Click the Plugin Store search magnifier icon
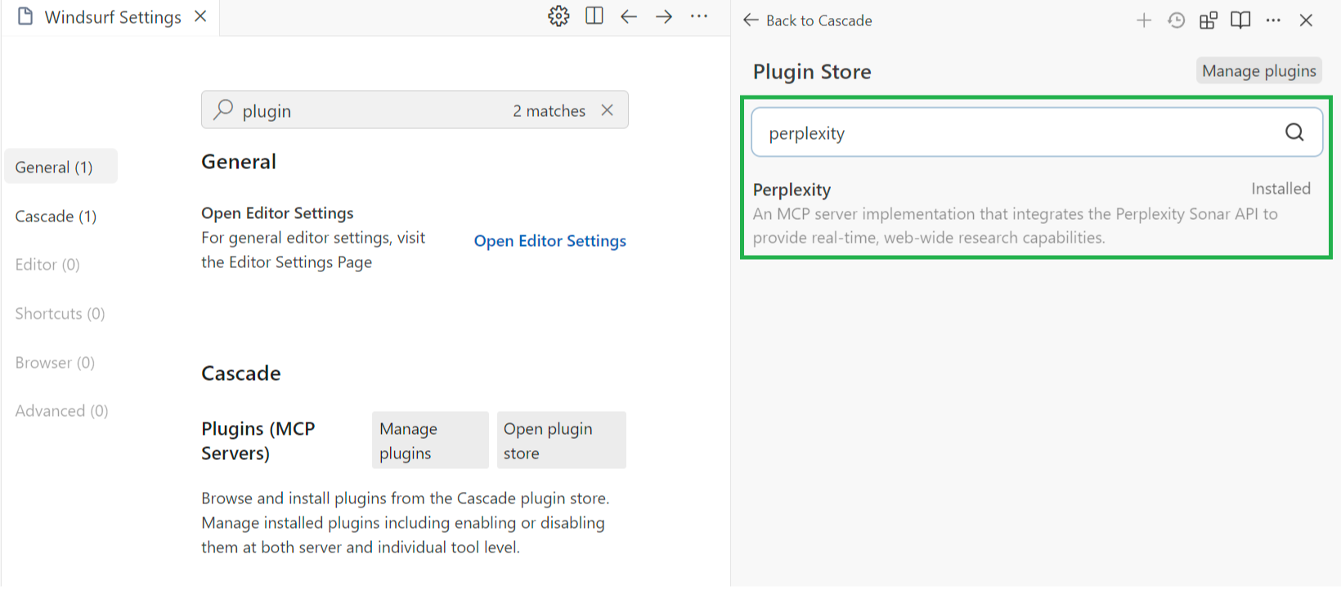Image resolution: width=1341 pixels, height=590 pixels. point(1294,132)
